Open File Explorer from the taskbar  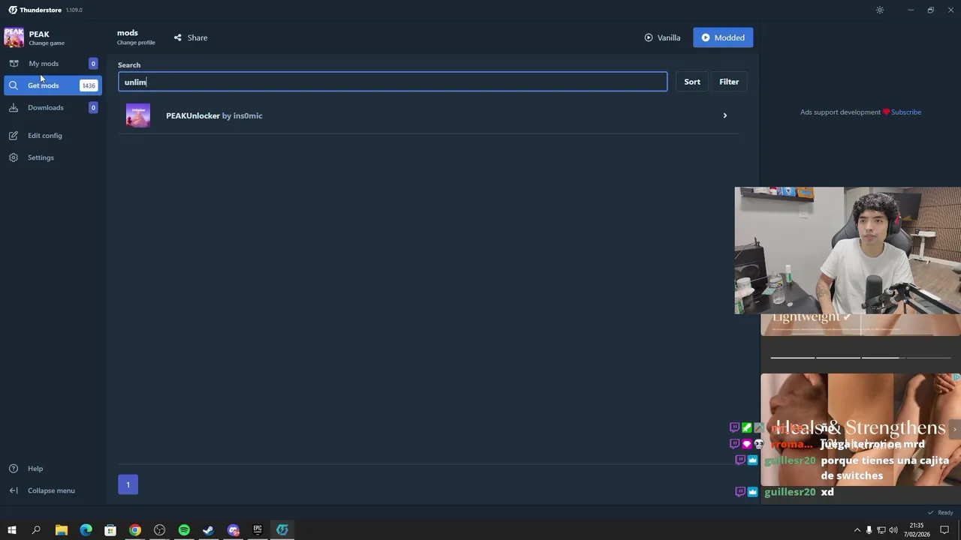click(x=62, y=530)
